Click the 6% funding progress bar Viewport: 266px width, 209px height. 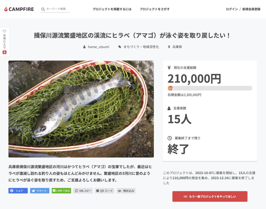click(210, 88)
